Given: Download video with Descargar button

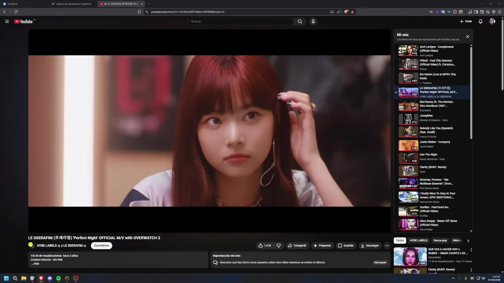Looking at the screenshot, I should [x=370, y=246].
